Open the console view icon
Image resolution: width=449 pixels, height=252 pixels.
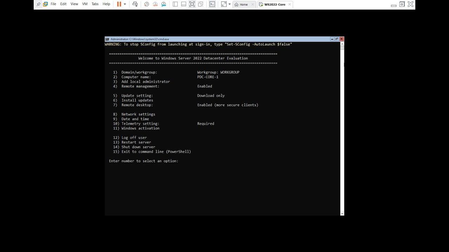pos(212,4)
